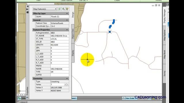Click the LENGTH value 952.4100
The image size is (184, 103).
[x=60, y=45]
